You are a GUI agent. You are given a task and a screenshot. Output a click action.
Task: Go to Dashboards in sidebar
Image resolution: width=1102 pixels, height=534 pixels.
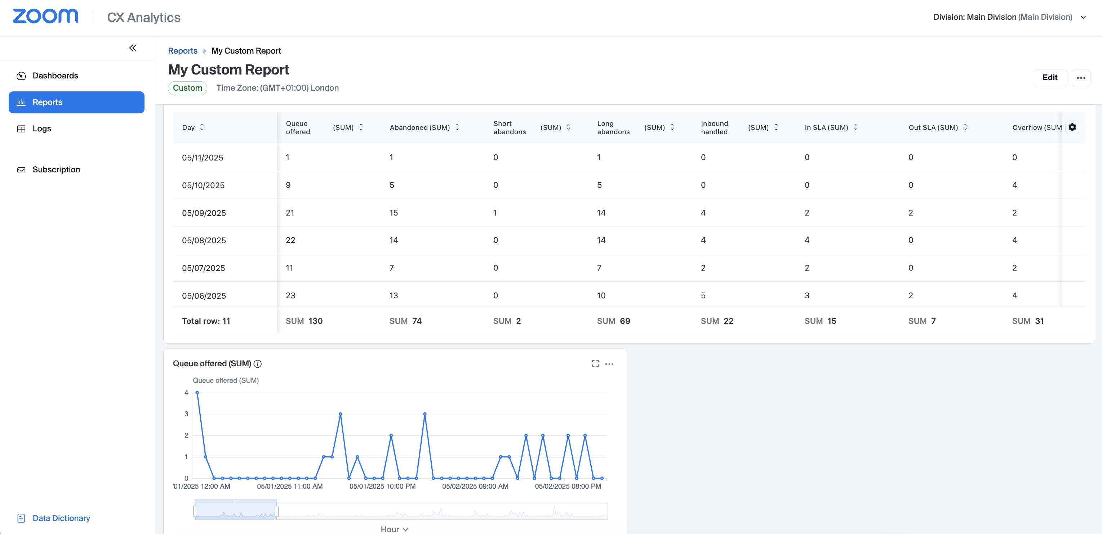coord(55,76)
